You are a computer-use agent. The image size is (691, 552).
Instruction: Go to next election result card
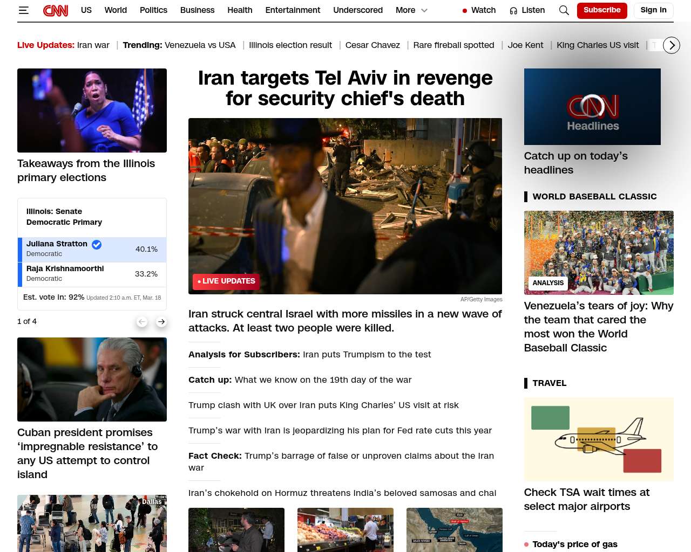[161, 322]
